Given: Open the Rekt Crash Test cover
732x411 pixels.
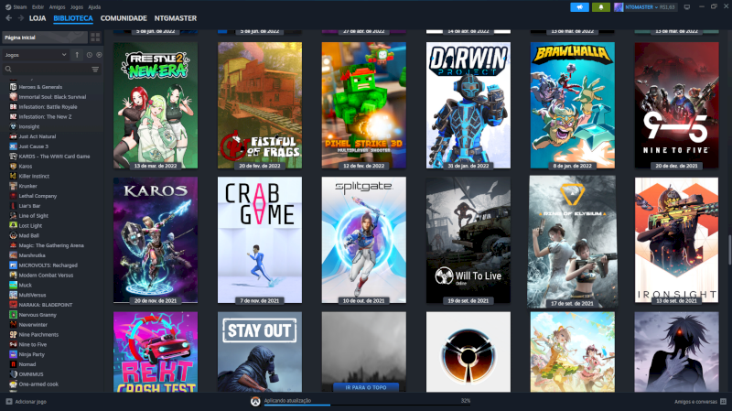Looking at the screenshot, I should click(x=156, y=352).
